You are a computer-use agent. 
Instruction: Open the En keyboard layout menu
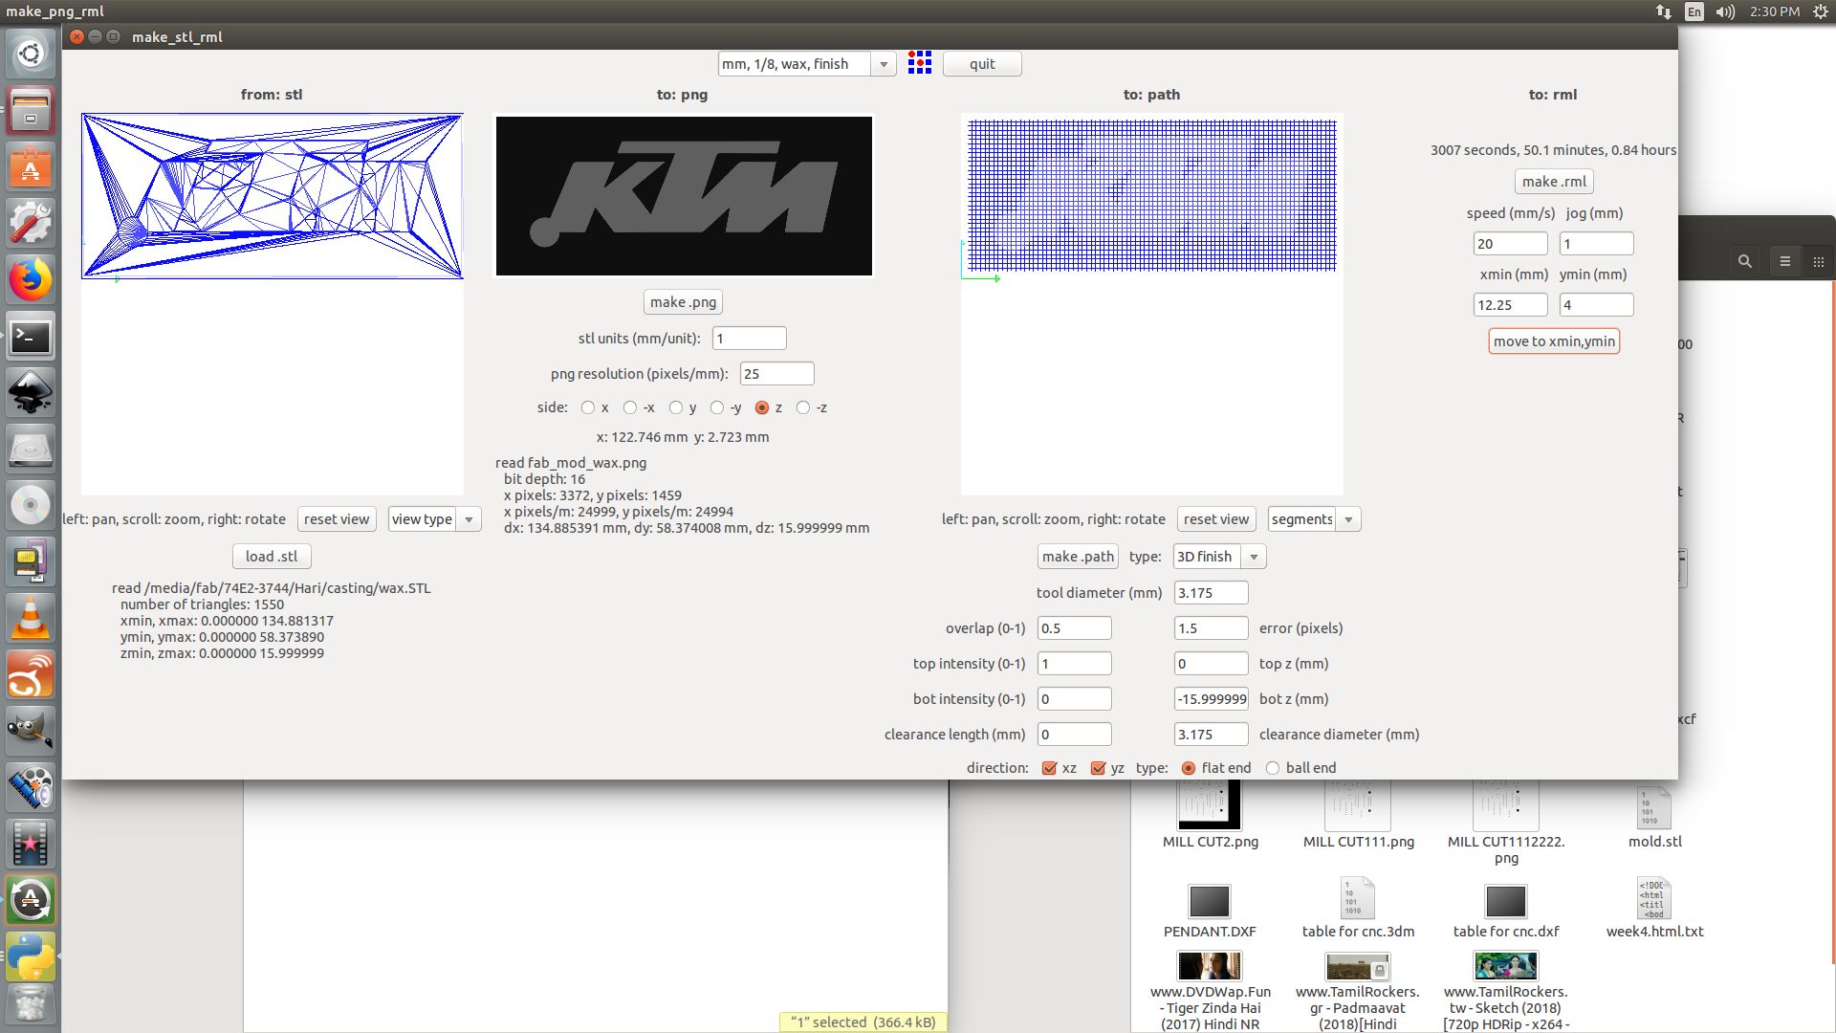pos(1694,11)
